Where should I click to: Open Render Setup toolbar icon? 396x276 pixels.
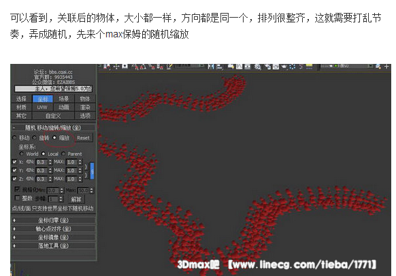click(x=267, y=67)
